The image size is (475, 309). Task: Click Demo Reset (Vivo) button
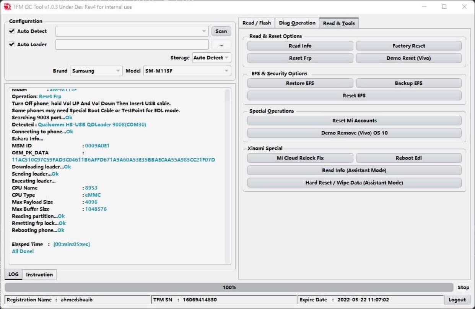[x=408, y=58]
